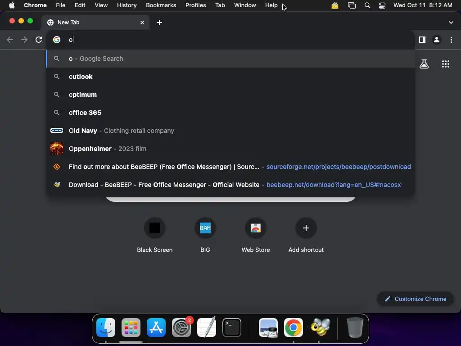Open App Store from the Dock
This screenshot has height=346, width=461.
click(156, 328)
